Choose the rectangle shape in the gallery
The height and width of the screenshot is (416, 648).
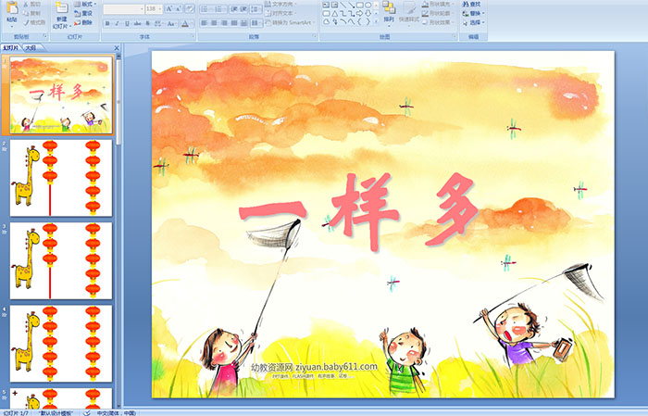tap(360, 5)
